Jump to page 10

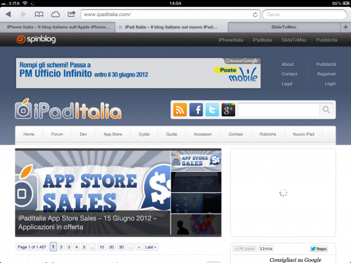(x=102, y=247)
